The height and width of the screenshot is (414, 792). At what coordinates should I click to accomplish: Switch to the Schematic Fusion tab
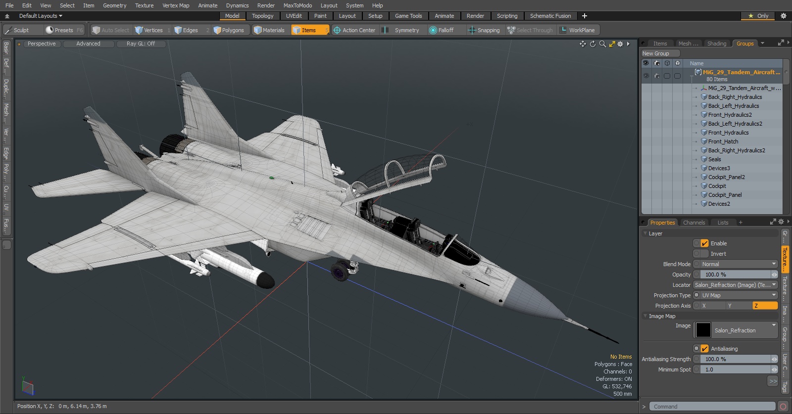(550, 16)
